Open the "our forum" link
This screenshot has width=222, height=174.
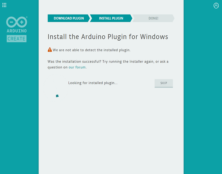[77, 67]
